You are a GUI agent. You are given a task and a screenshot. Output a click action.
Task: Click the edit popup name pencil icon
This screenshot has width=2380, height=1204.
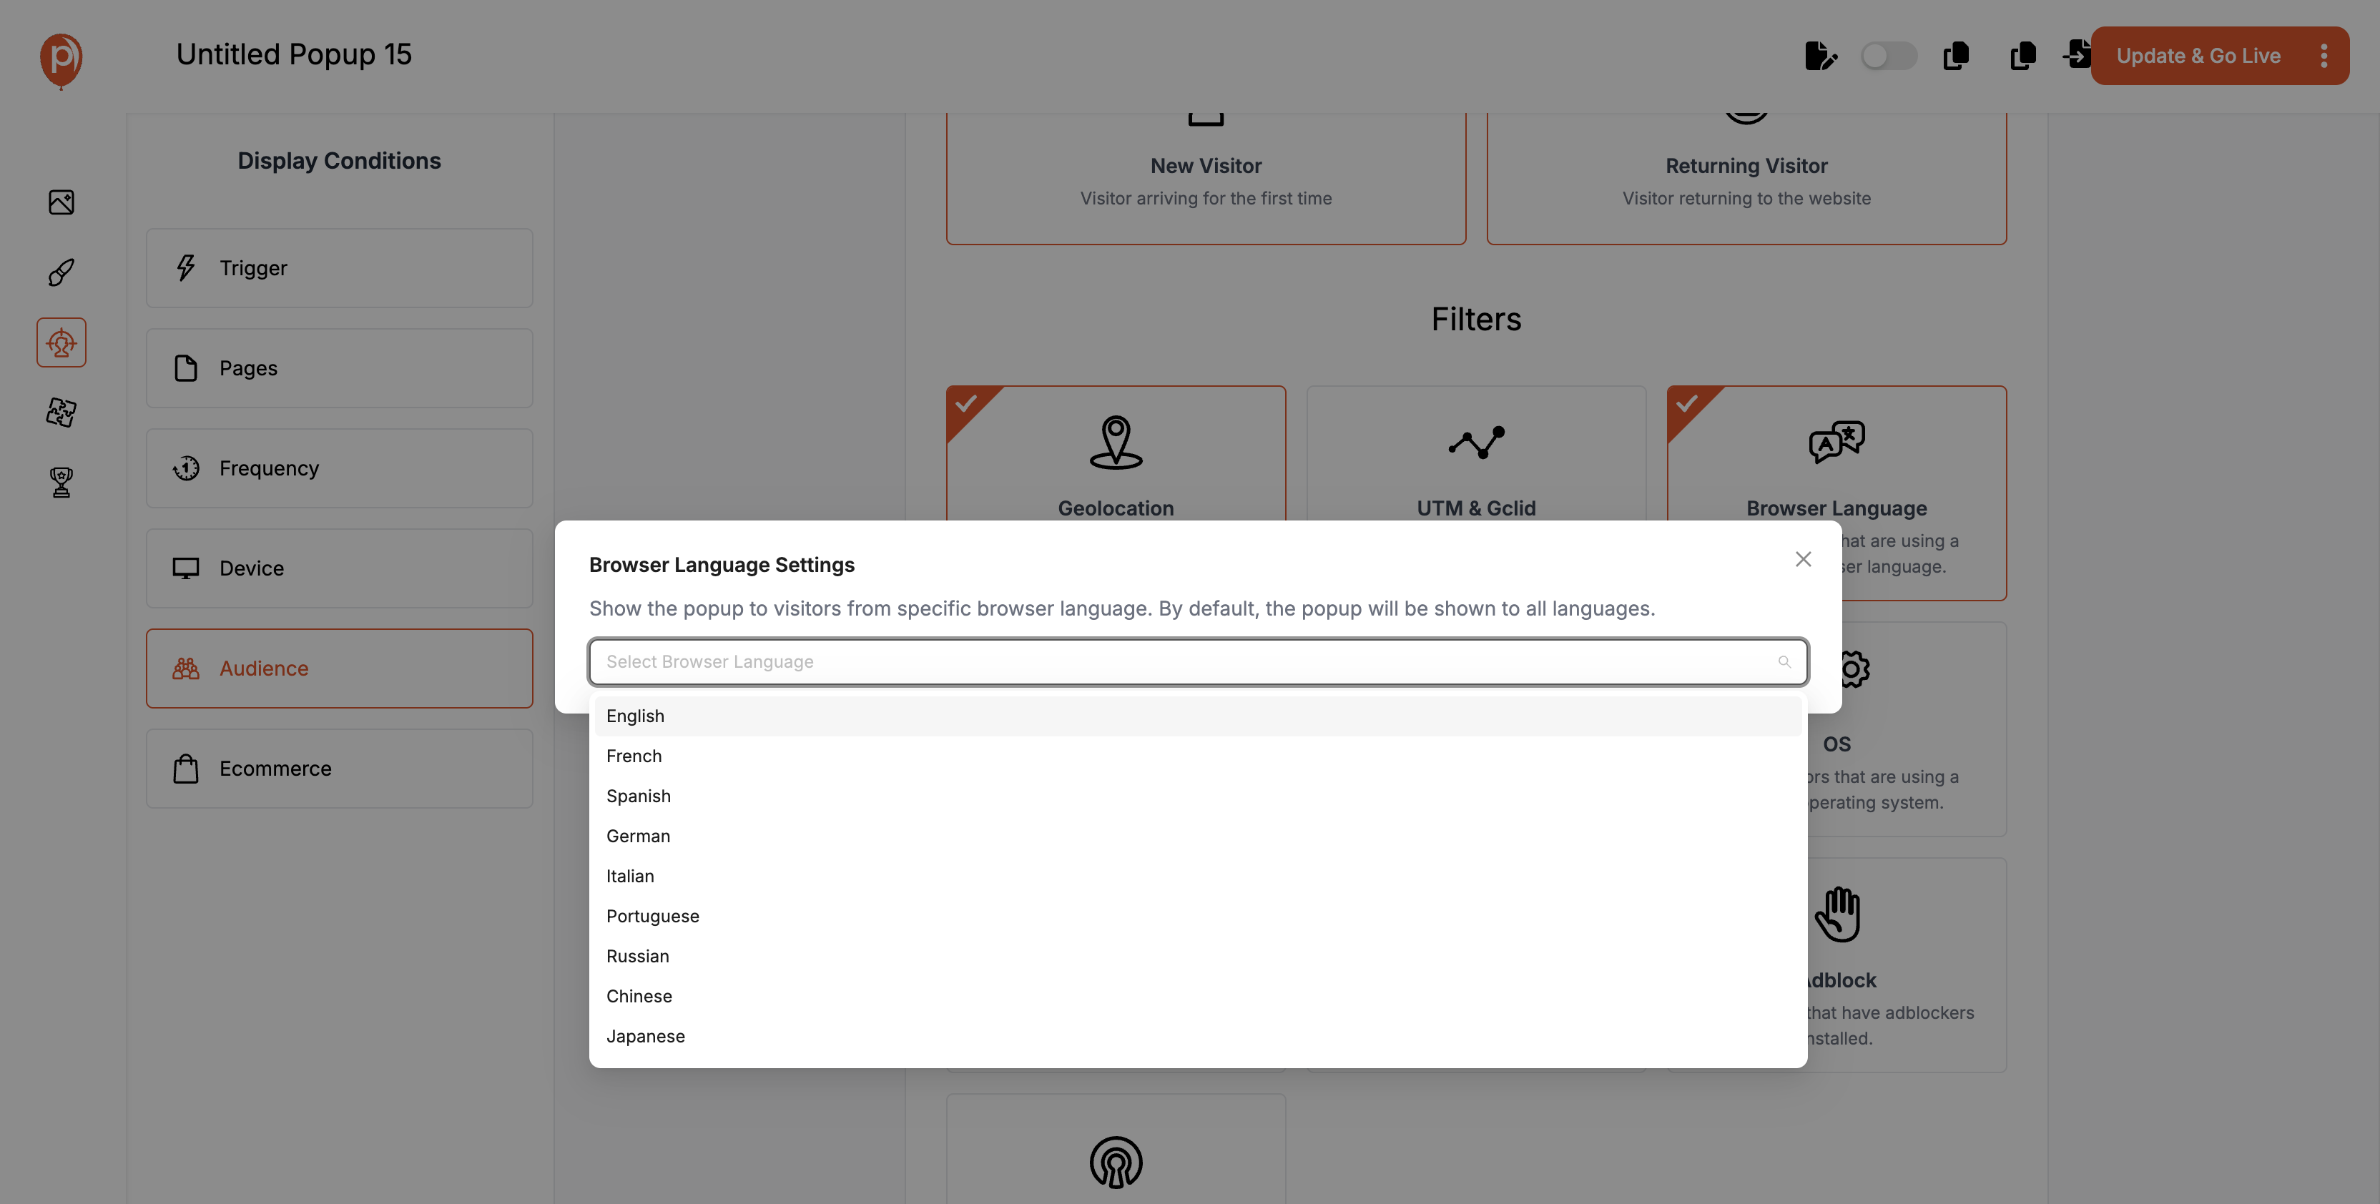click(1821, 56)
